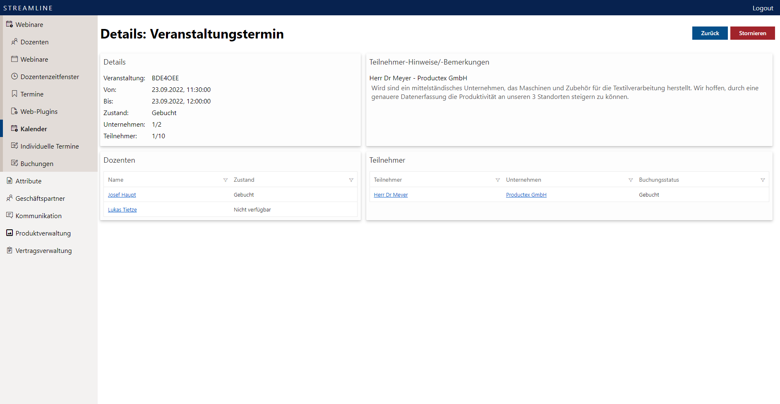The image size is (780, 404).
Task: Open the Josef Haupt lecturer link
Action: tap(122, 195)
